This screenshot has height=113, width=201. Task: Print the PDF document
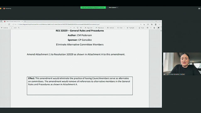147,28
